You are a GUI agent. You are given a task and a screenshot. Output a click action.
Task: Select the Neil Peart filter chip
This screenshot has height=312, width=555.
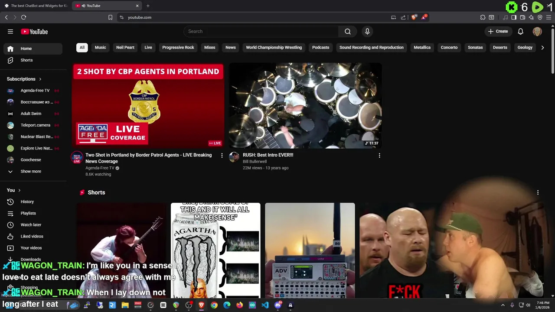[125, 48]
